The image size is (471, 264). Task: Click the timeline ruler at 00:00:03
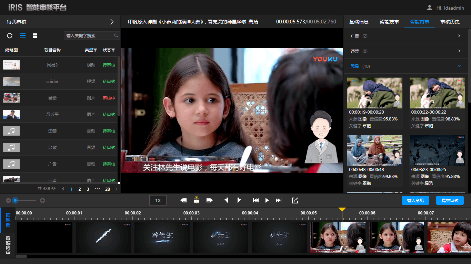pos(191,213)
